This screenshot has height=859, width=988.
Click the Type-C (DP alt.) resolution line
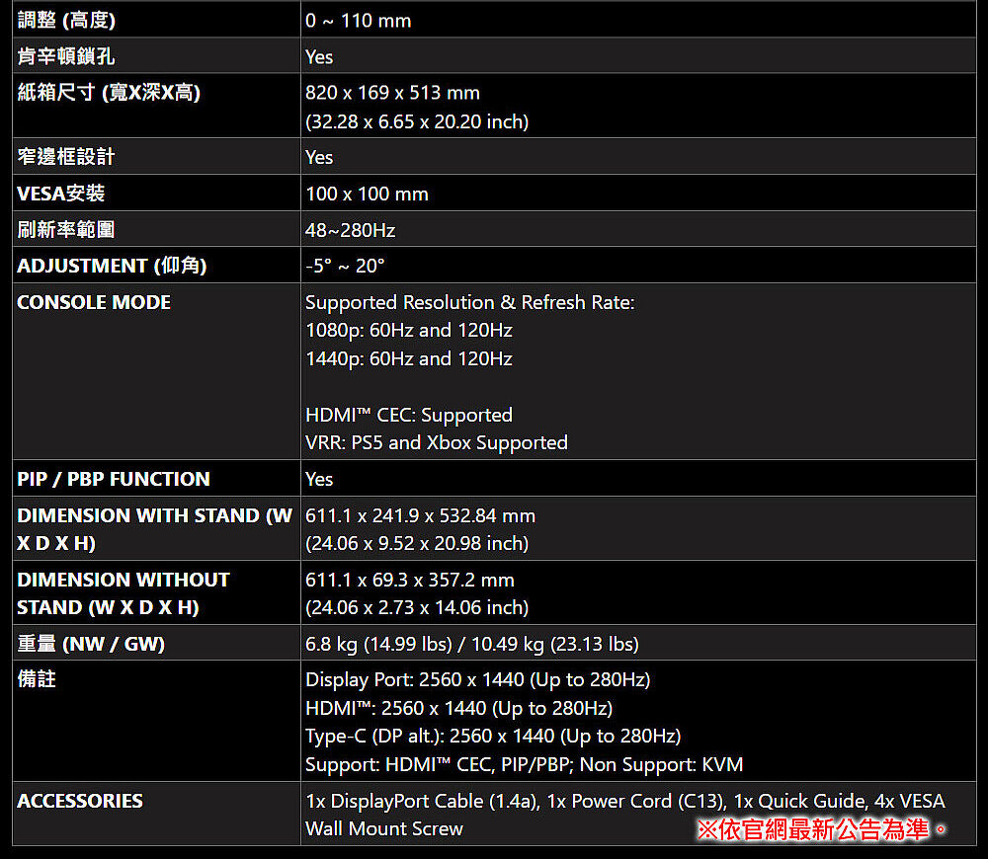[x=492, y=736]
